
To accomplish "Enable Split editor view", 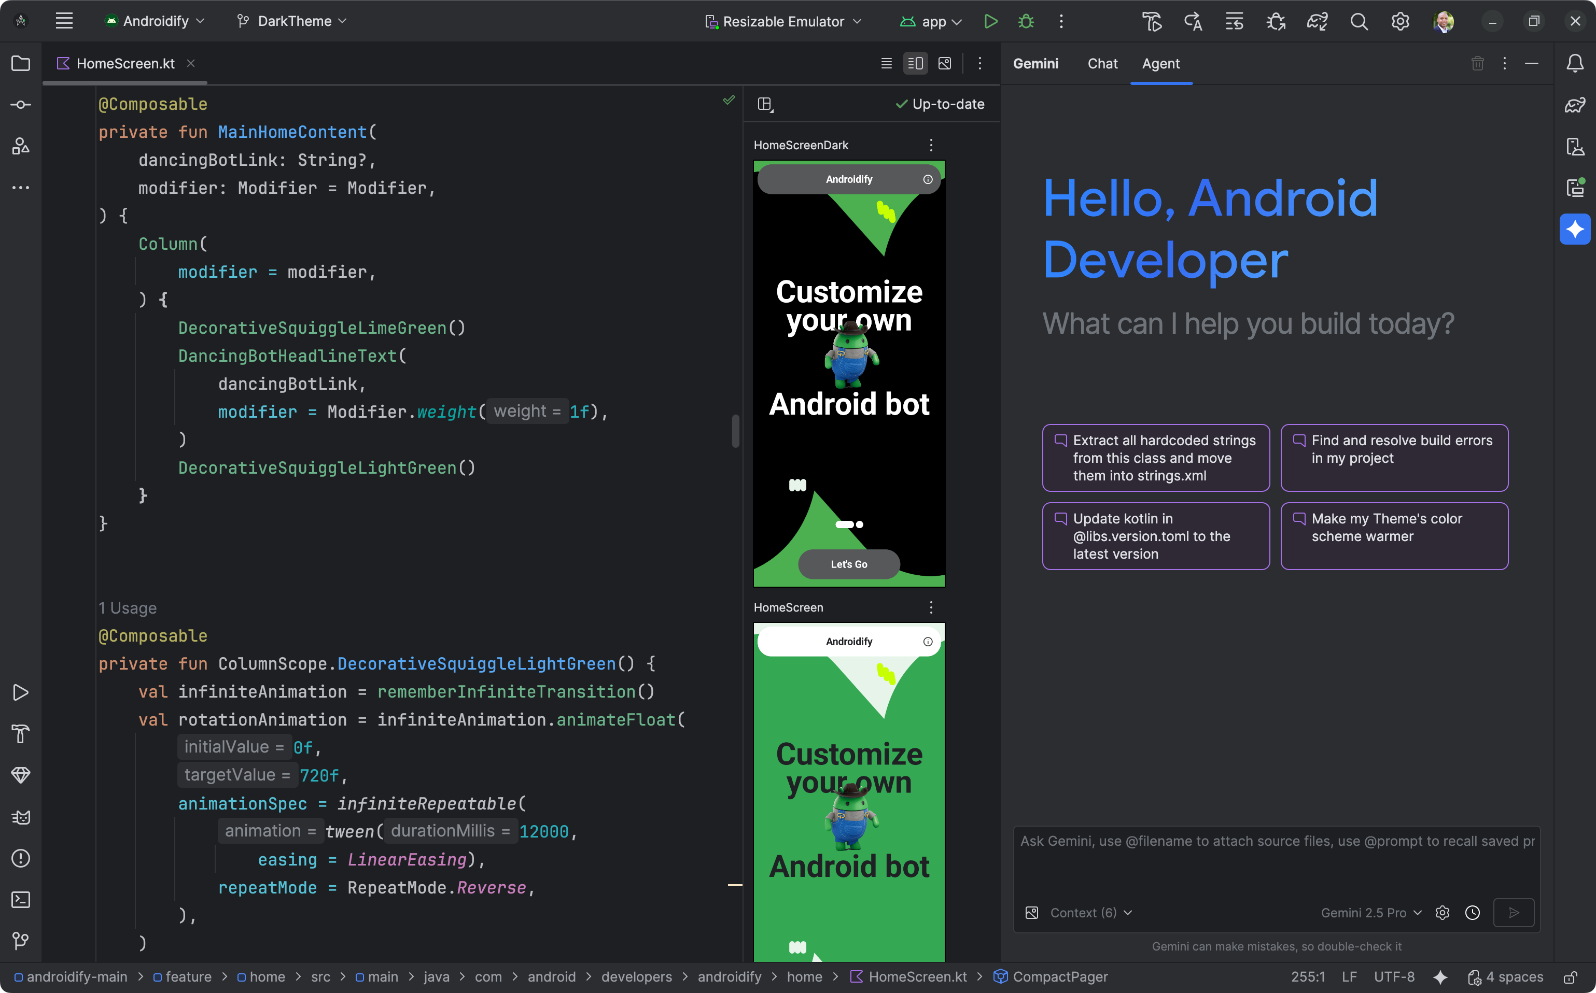I will point(915,63).
